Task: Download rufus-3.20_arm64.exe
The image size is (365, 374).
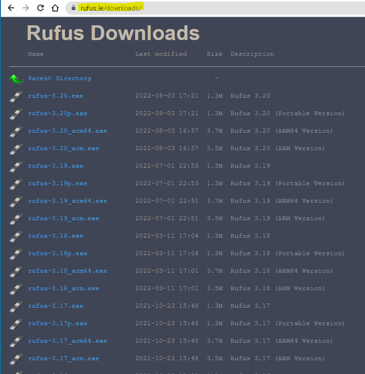Action: coord(68,131)
